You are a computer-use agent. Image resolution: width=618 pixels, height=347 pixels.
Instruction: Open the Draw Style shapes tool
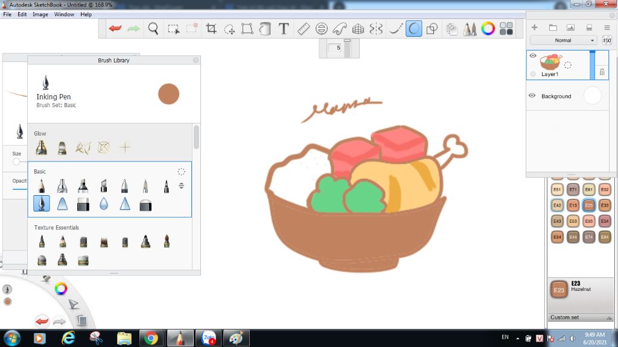pos(432,28)
